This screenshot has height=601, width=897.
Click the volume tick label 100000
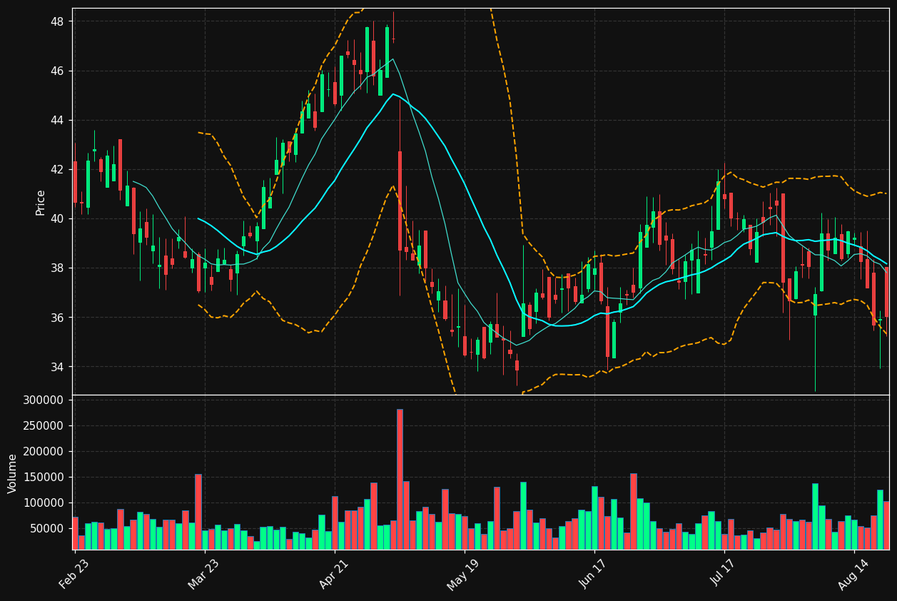pos(44,502)
